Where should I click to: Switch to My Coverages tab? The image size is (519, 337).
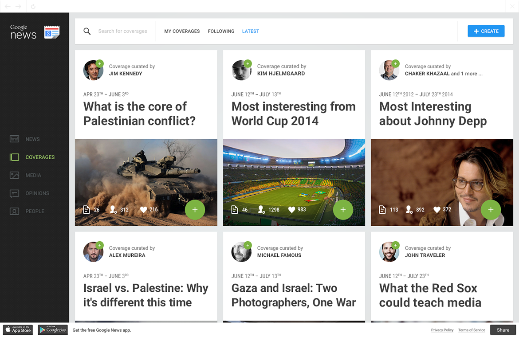[x=182, y=31]
